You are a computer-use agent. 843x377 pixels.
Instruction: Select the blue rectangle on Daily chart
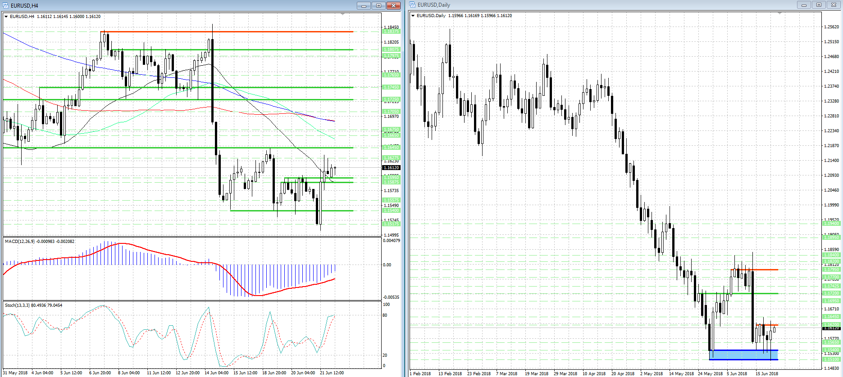(743, 355)
